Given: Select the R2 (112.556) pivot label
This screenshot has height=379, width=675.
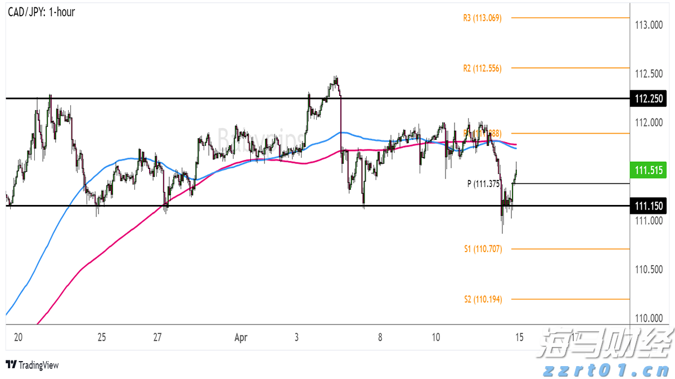Looking at the screenshot, I should click(482, 68).
